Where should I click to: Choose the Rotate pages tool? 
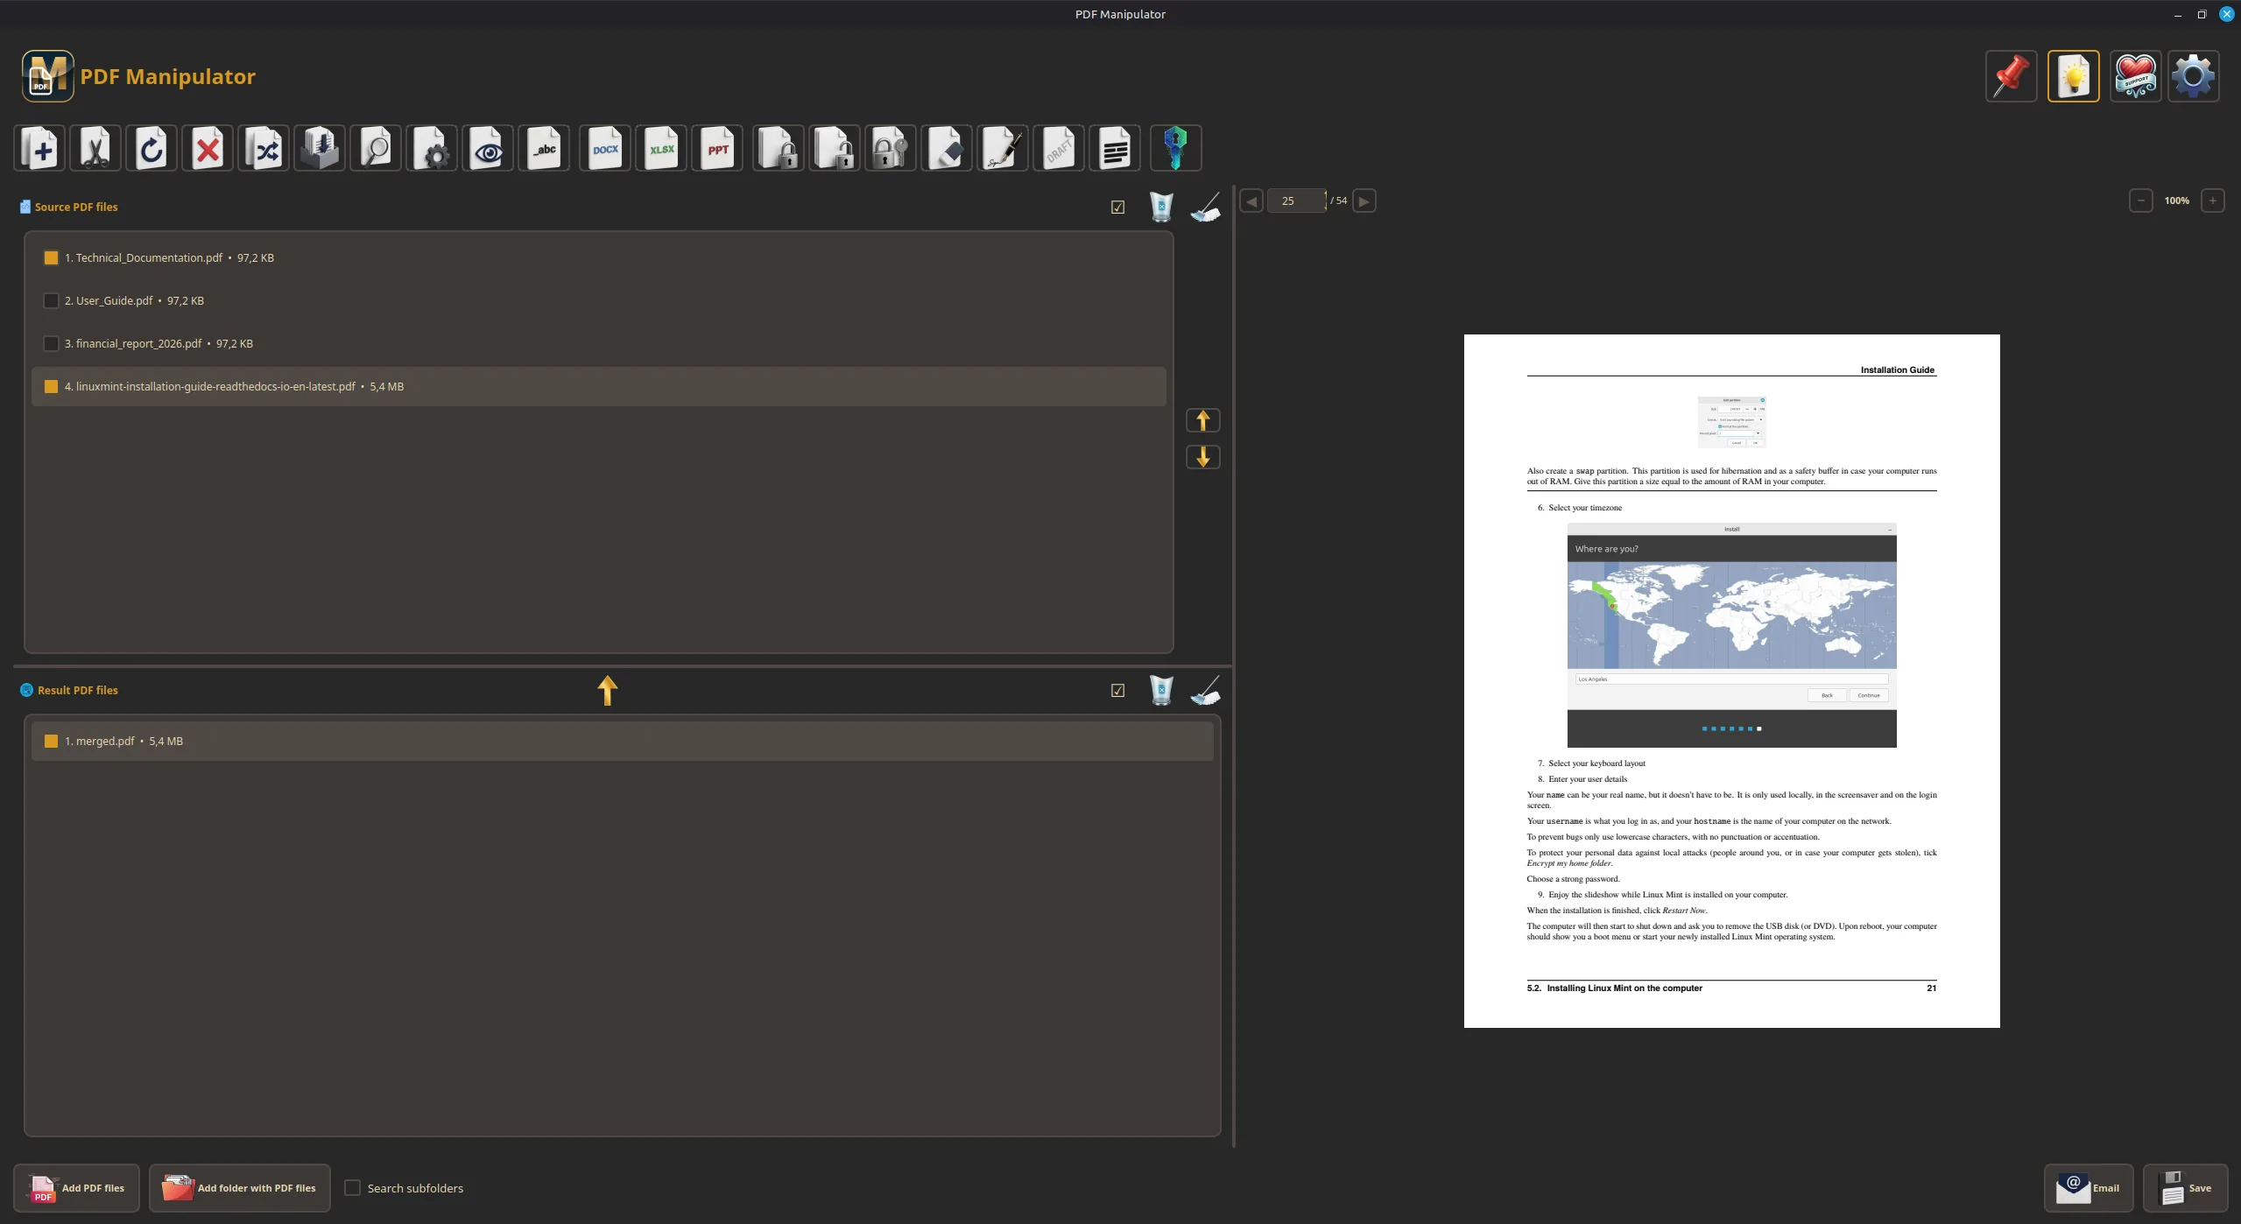(152, 148)
